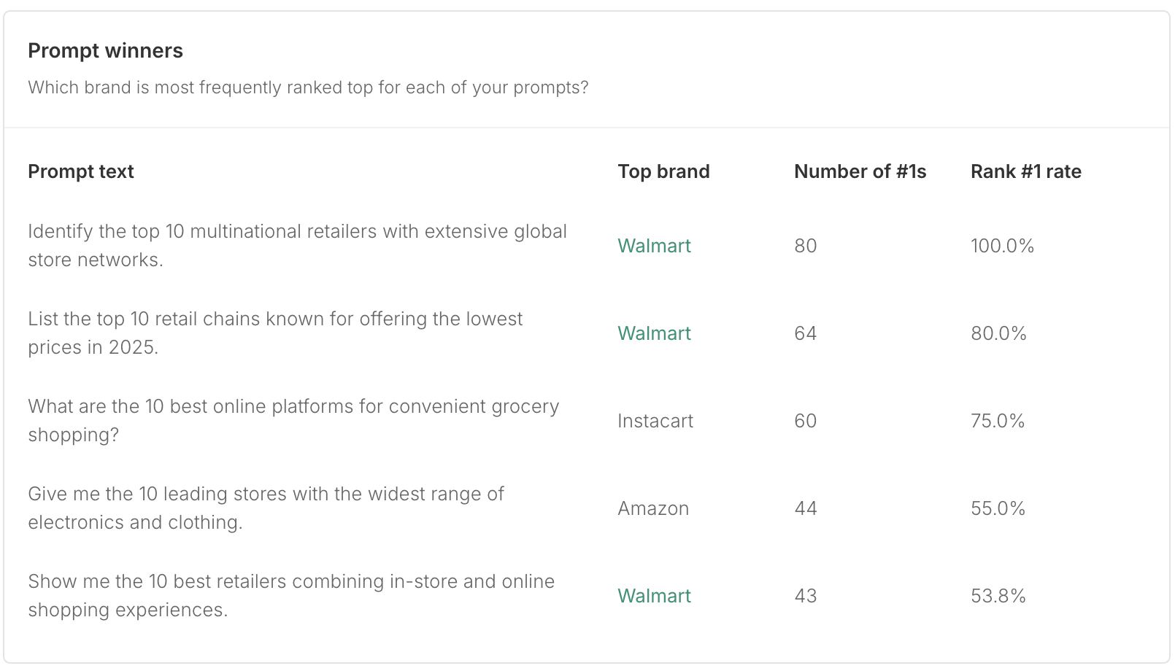Open Walmart link in in-store and online row
This screenshot has width=1175, height=671.
point(654,596)
